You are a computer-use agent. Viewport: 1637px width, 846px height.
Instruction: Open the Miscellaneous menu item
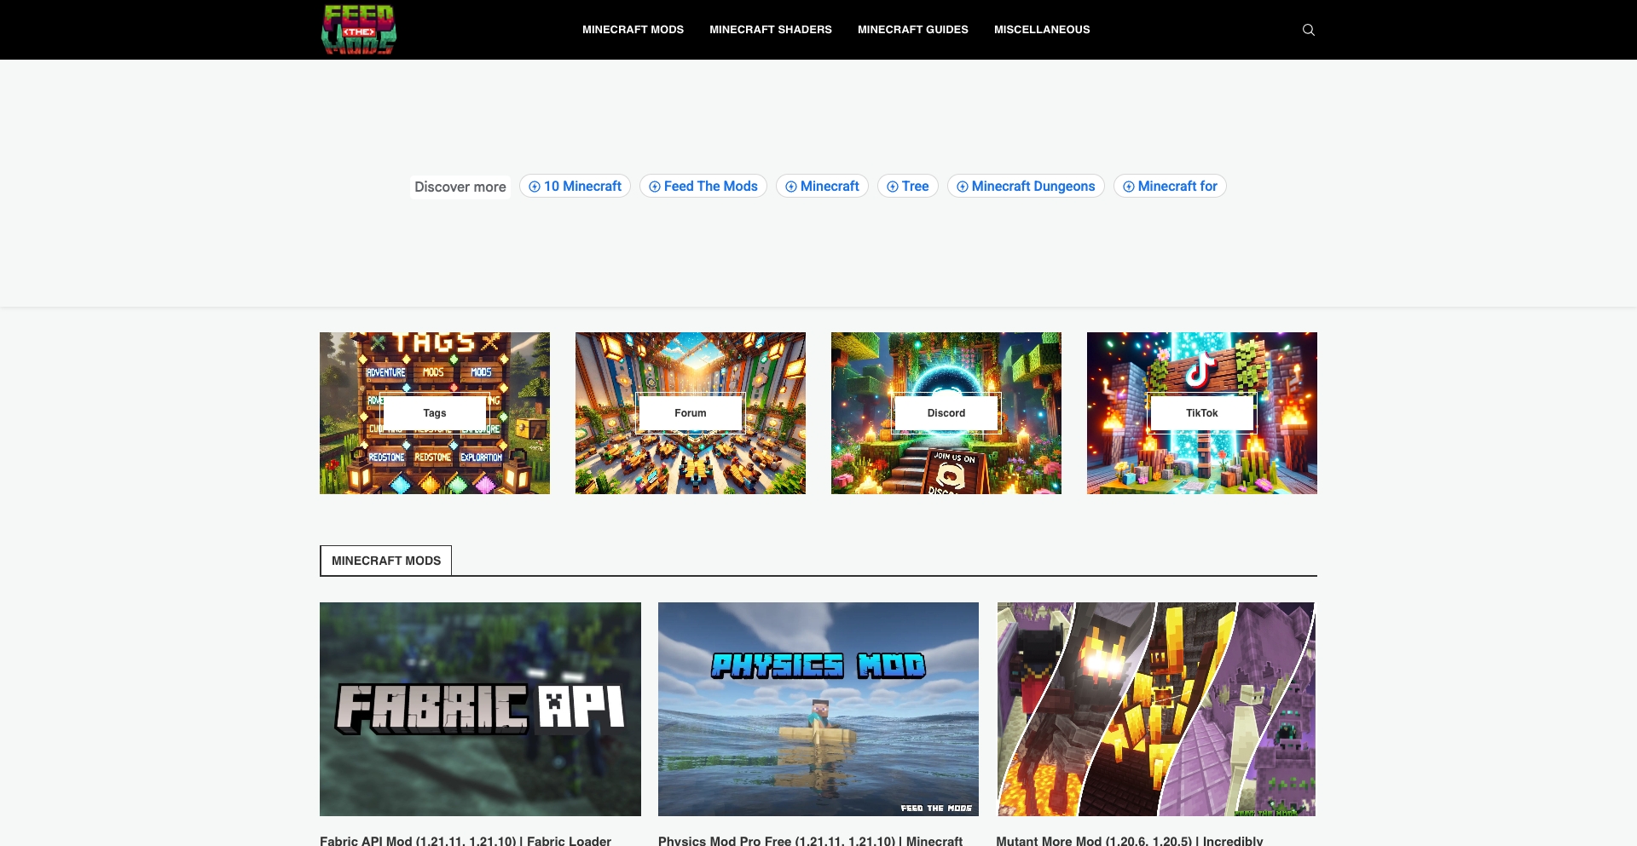[x=1041, y=29]
